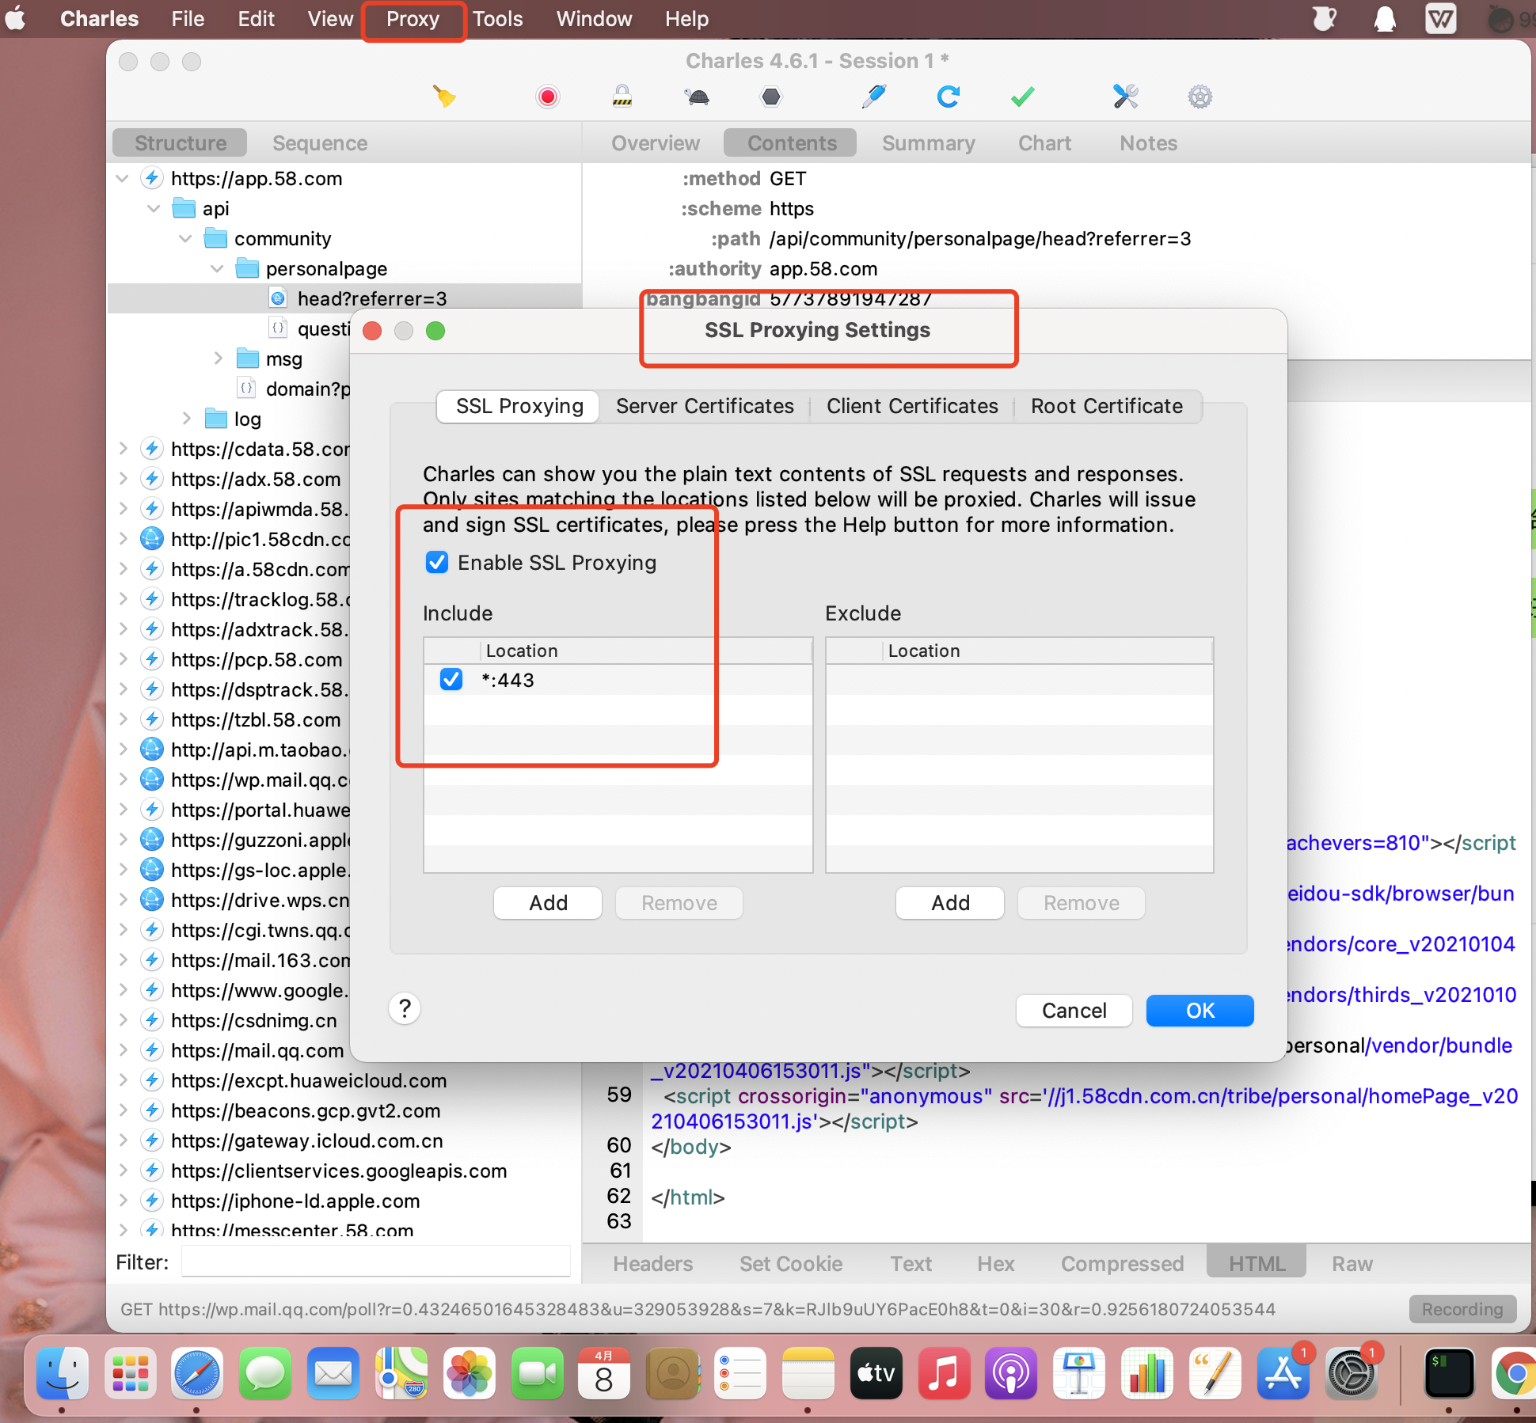The height and width of the screenshot is (1423, 1536).
Task: Open App Store in the dock
Action: 1283,1373
